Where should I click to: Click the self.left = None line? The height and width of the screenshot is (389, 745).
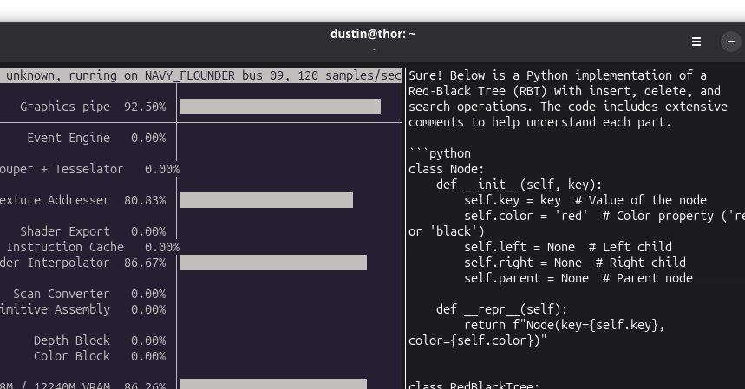pyautogui.click(x=568, y=247)
